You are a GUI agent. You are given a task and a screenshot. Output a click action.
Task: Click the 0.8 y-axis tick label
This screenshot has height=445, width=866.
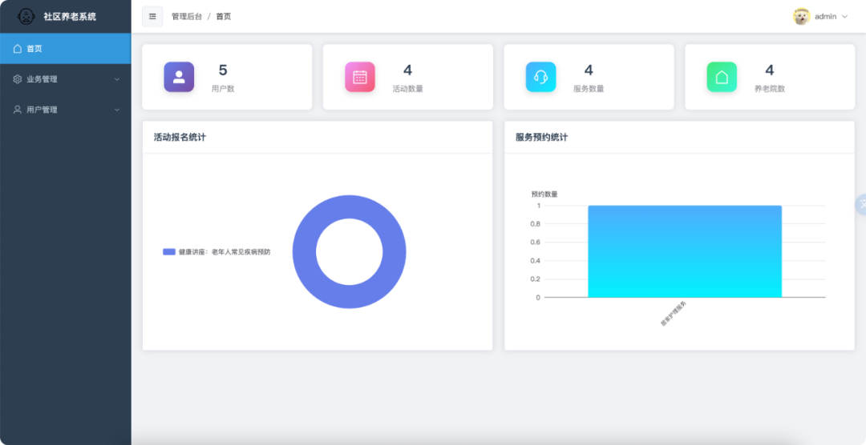point(535,224)
